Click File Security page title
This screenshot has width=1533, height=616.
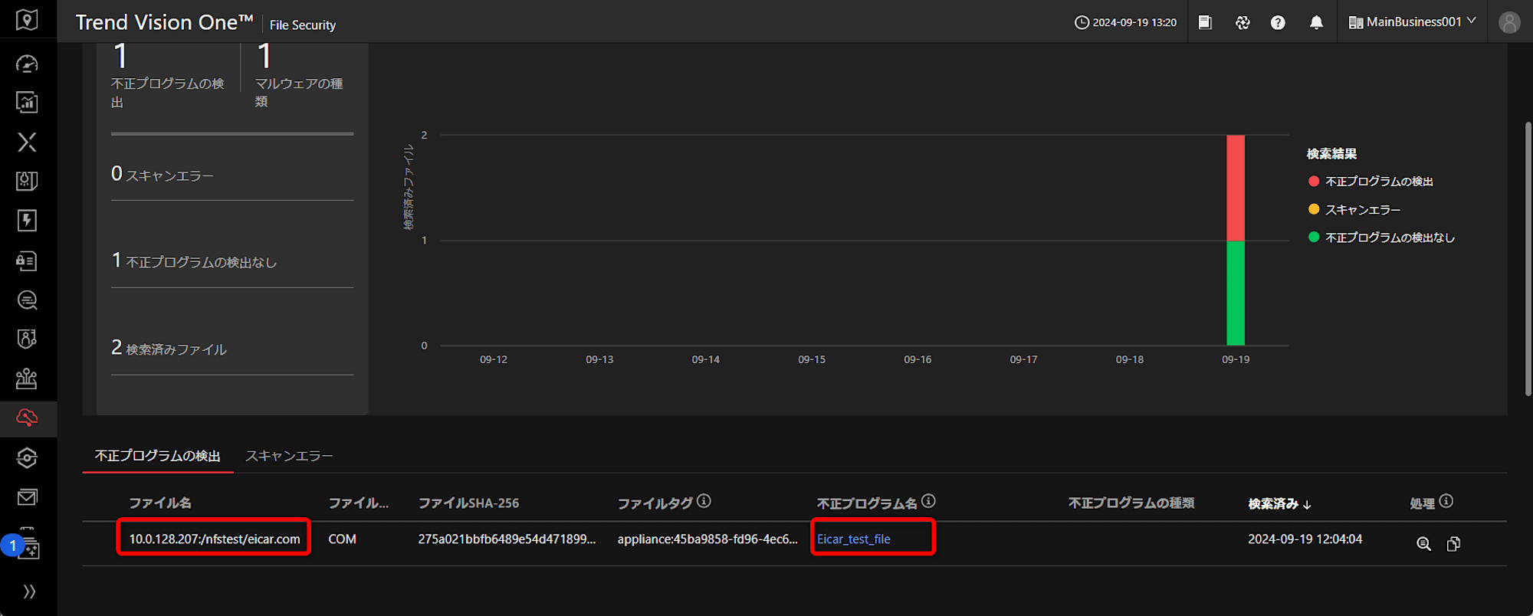point(303,25)
